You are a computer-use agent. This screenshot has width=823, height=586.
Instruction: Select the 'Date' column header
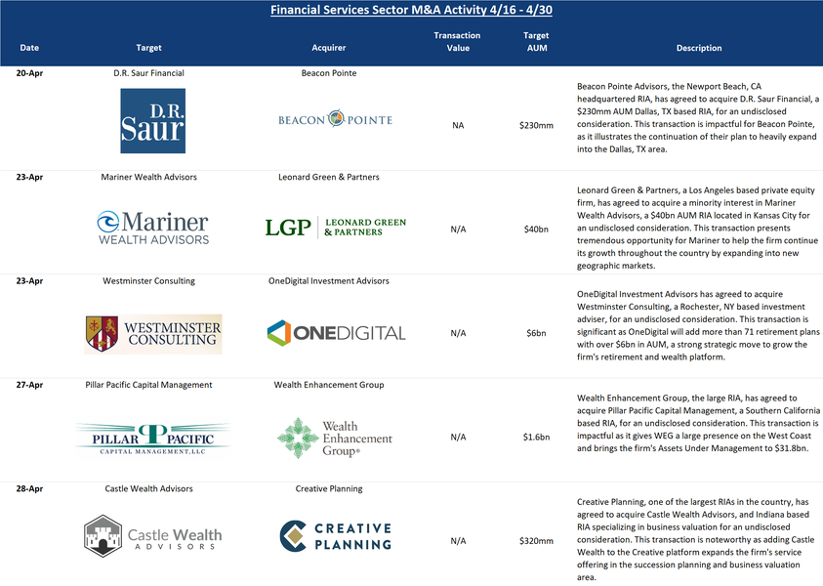tap(29, 48)
